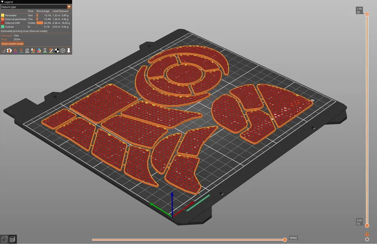Toggle retractions visibility icon
377x244 pixels.
click(x=15, y=51)
